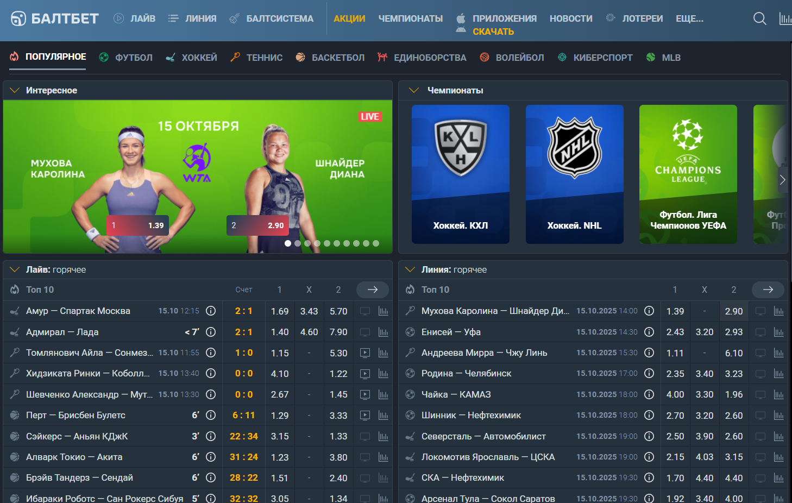Play video stream for Томлянович Айла match
Viewport: 792px width, 503px height.
365,353
